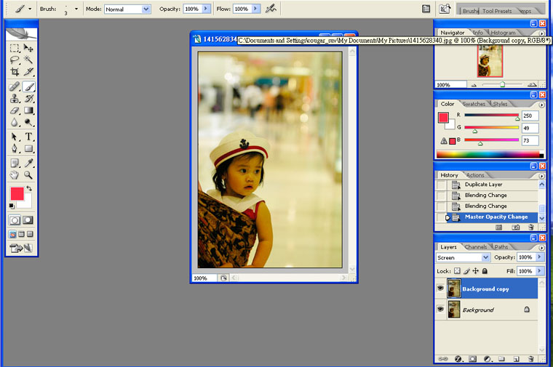Select the Eraser tool
553x367 pixels.
[x=15, y=110]
